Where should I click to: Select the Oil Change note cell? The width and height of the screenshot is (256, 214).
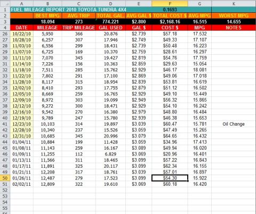pyautogui.click(x=234, y=124)
